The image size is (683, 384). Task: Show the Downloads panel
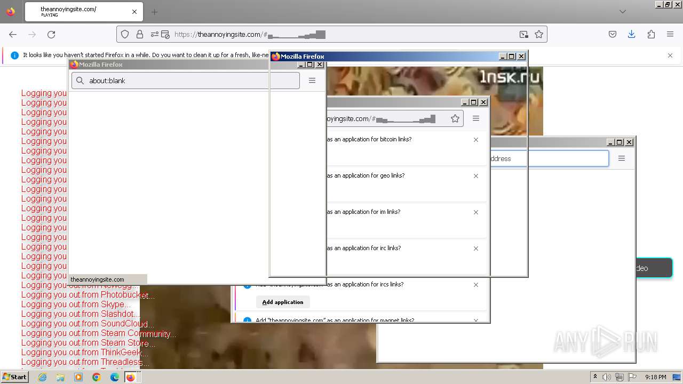(631, 34)
